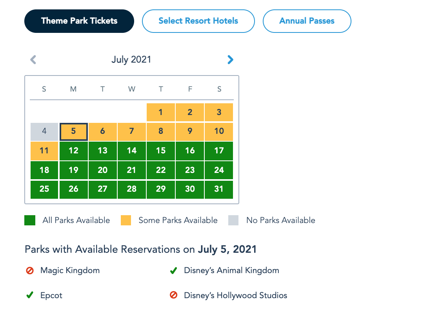This screenshot has width=433, height=313.
Task: Click the unavailable icon for Hollywood Studios
Action: pyautogui.click(x=173, y=295)
